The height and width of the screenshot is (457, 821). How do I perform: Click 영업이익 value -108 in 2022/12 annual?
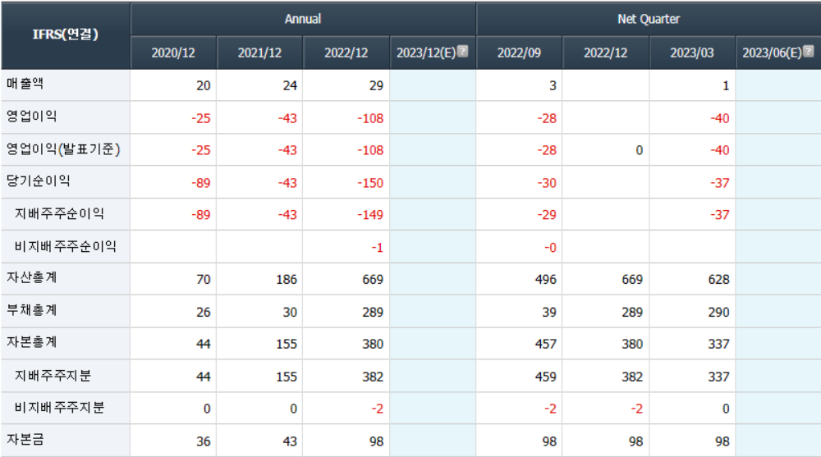point(370,118)
